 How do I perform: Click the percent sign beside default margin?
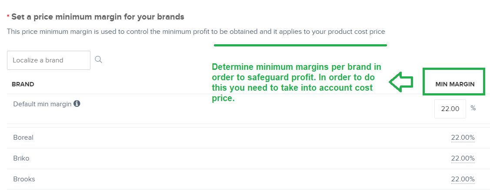click(473, 108)
